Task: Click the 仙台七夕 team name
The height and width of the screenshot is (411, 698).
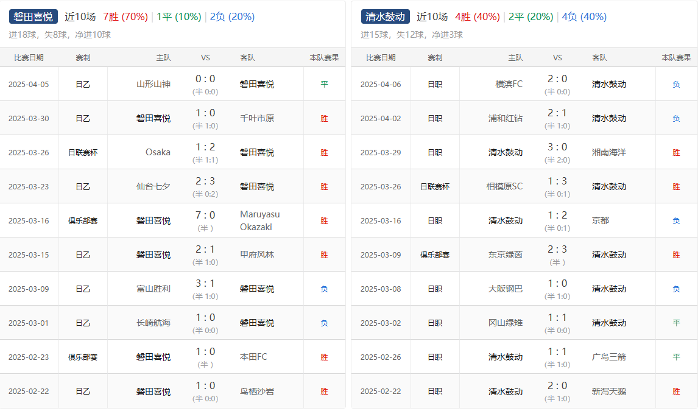Action: (x=153, y=186)
